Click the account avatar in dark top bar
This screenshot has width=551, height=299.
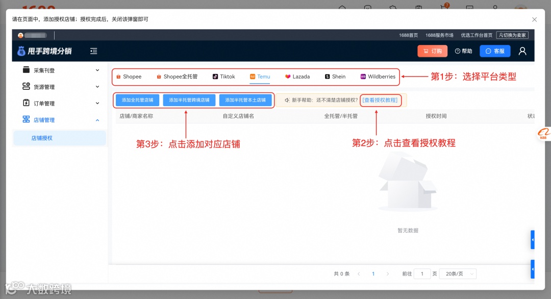(21, 35)
